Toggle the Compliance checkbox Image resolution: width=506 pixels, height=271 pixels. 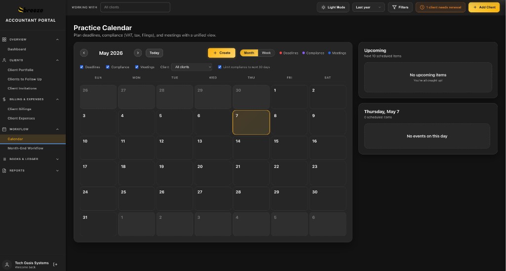pyautogui.click(x=108, y=67)
